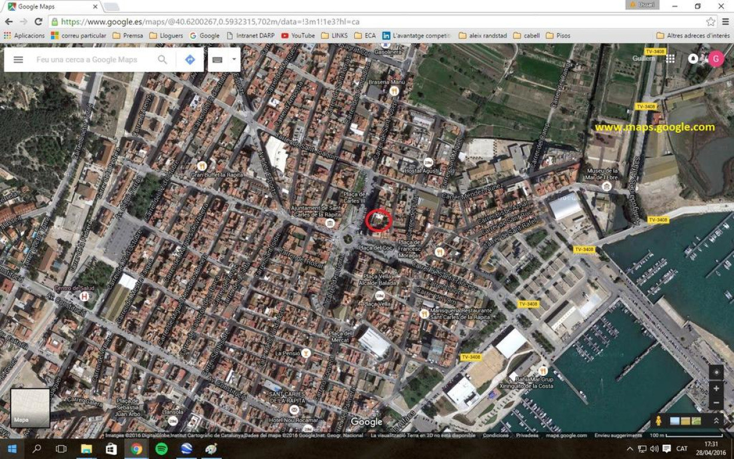
Task: Click the Condicions footer link
Action: (x=496, y=436)
